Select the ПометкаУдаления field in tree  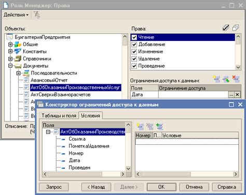(x=89, y=146)
